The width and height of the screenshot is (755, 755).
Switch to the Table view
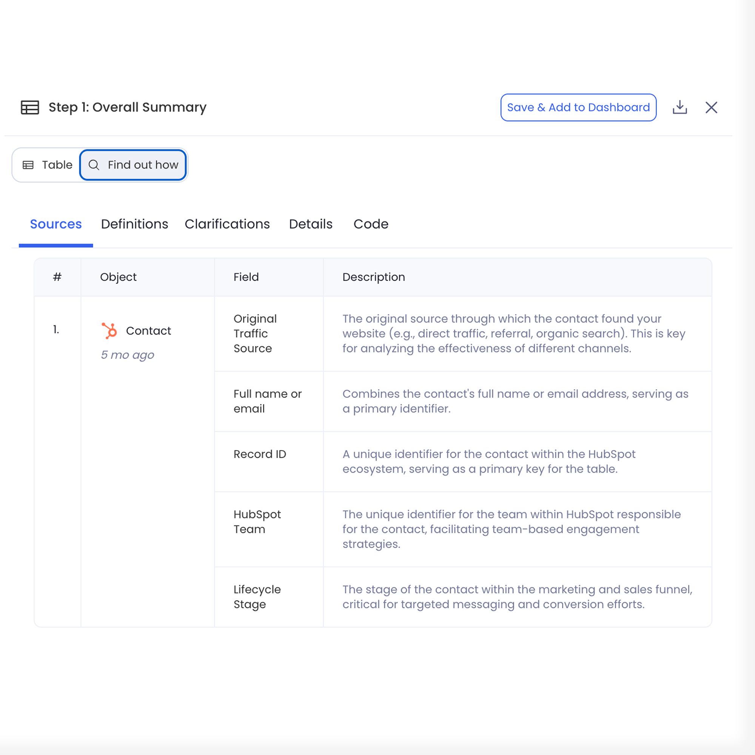(x=48, y=165)
